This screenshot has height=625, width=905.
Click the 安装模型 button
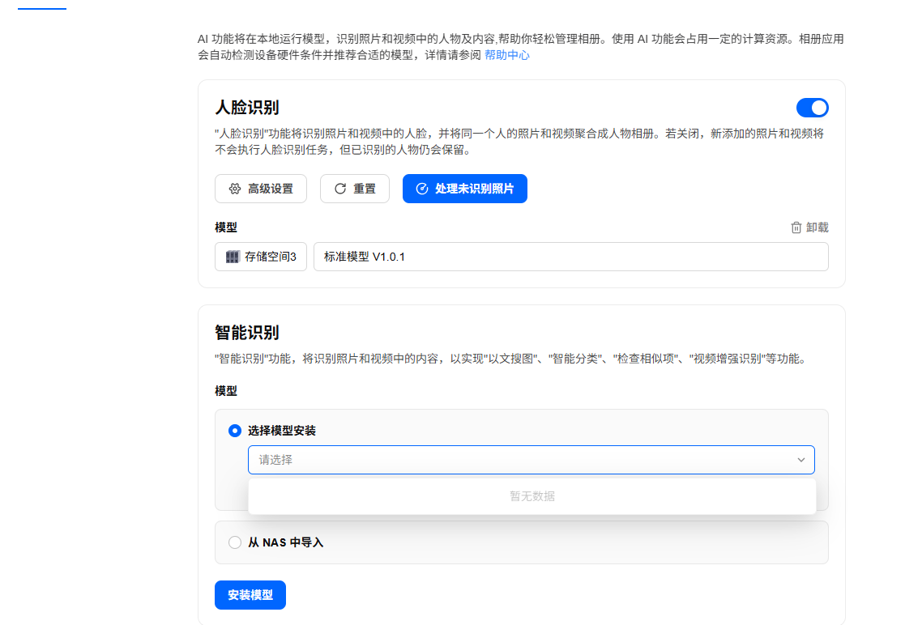(250, 595)
